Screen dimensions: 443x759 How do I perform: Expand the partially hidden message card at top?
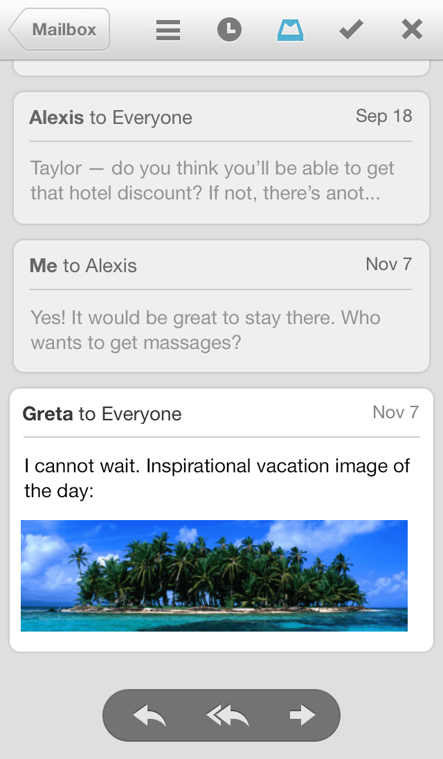tap(221, 67)
